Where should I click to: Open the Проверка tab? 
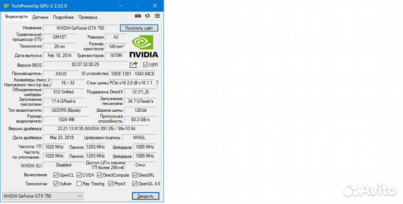tap(88, 17)
